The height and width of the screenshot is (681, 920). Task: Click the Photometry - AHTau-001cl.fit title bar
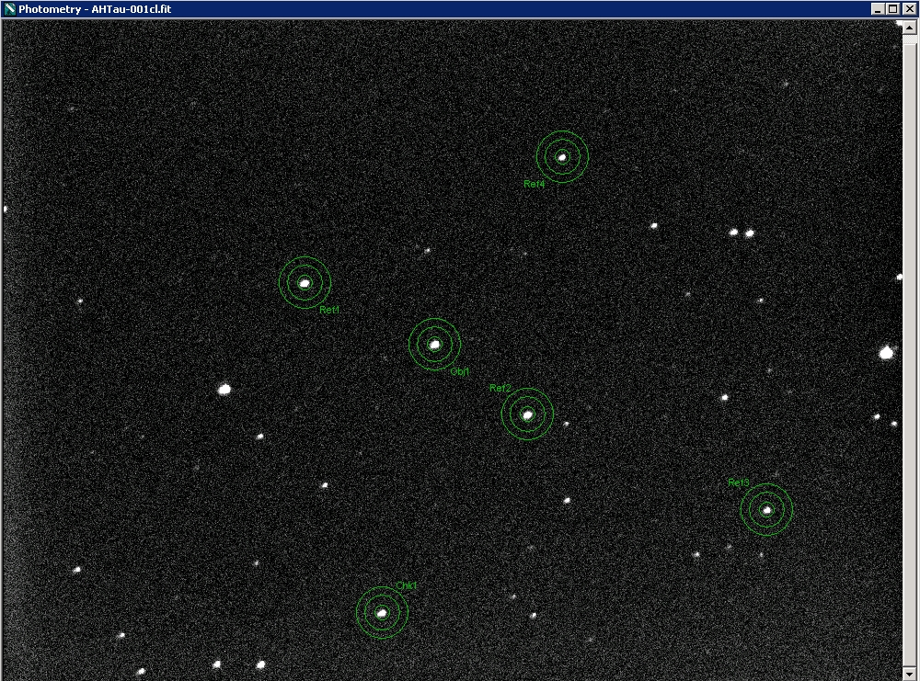tap(368, 9)
